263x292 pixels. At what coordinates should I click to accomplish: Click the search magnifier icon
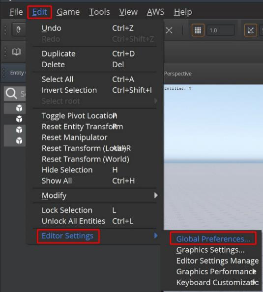tap(11, 93)
